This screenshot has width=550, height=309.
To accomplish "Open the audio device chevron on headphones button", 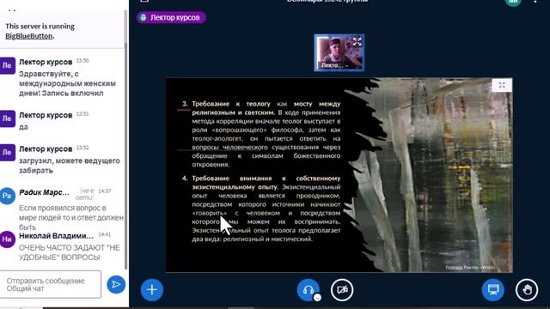I will pyautogui.click(x=317, y=298).
